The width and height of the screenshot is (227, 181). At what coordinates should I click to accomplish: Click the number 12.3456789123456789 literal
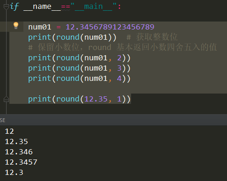[x=110, y=27]
